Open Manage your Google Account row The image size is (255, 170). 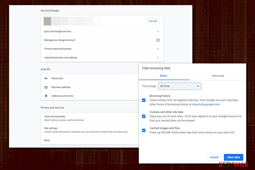pyautogui.click(x=102, y=40)
